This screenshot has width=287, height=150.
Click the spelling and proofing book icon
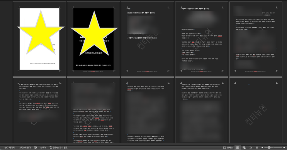click(x=36, y=147)
